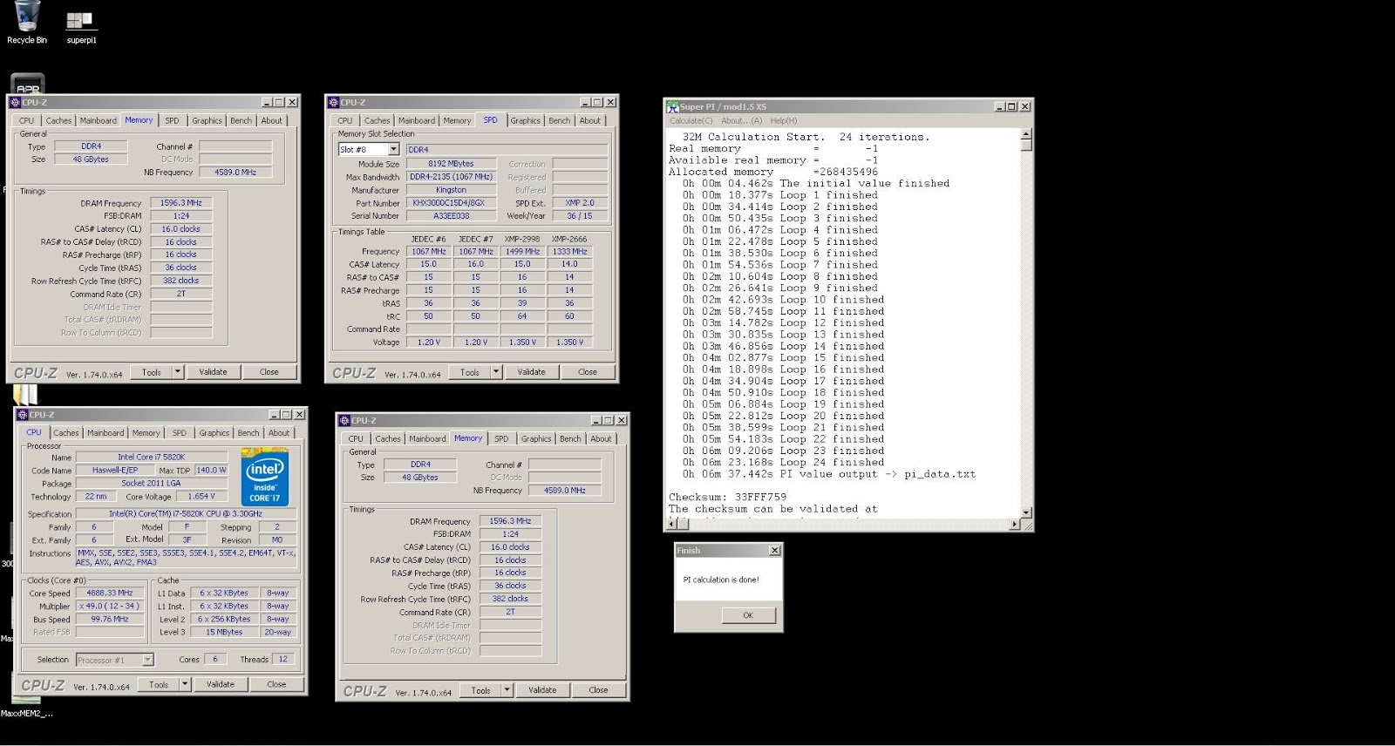1395x746 pixels.
Task: Click Tools button in the SPD CPU-Z window
Action: pyautogui.click(x=470, y=372)
